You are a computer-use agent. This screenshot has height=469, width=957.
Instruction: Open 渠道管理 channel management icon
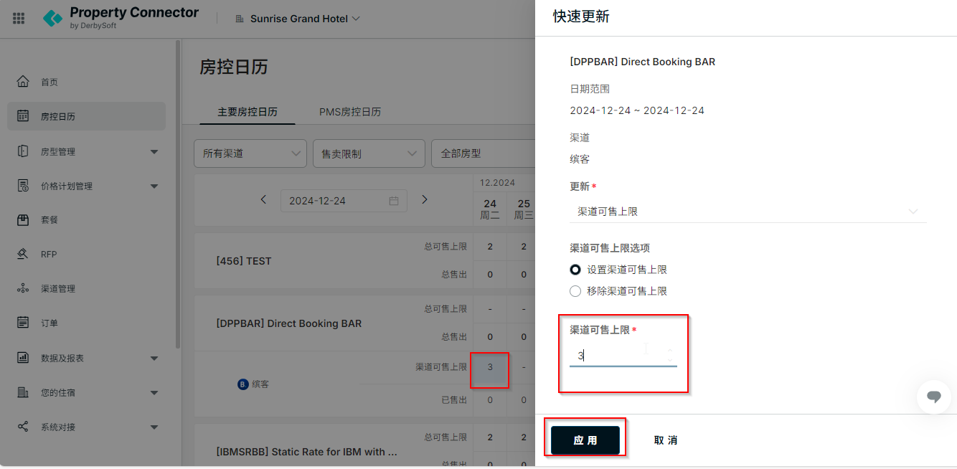point(23,288)
